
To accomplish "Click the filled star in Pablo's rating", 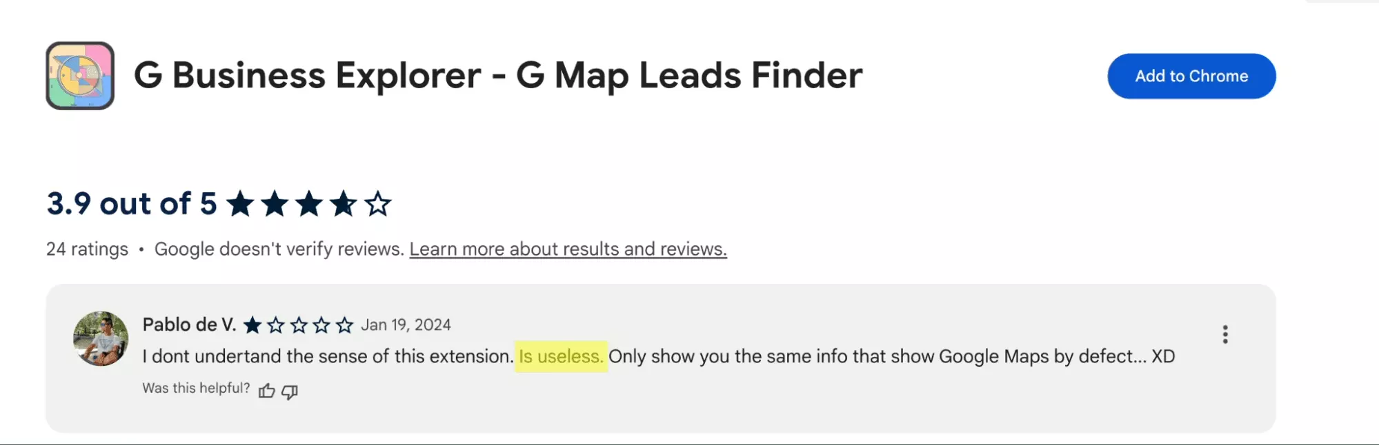I will [252, 325].
